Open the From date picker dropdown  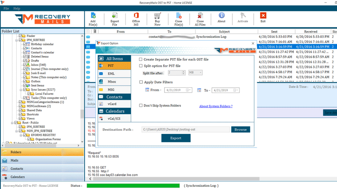(188, 90)
